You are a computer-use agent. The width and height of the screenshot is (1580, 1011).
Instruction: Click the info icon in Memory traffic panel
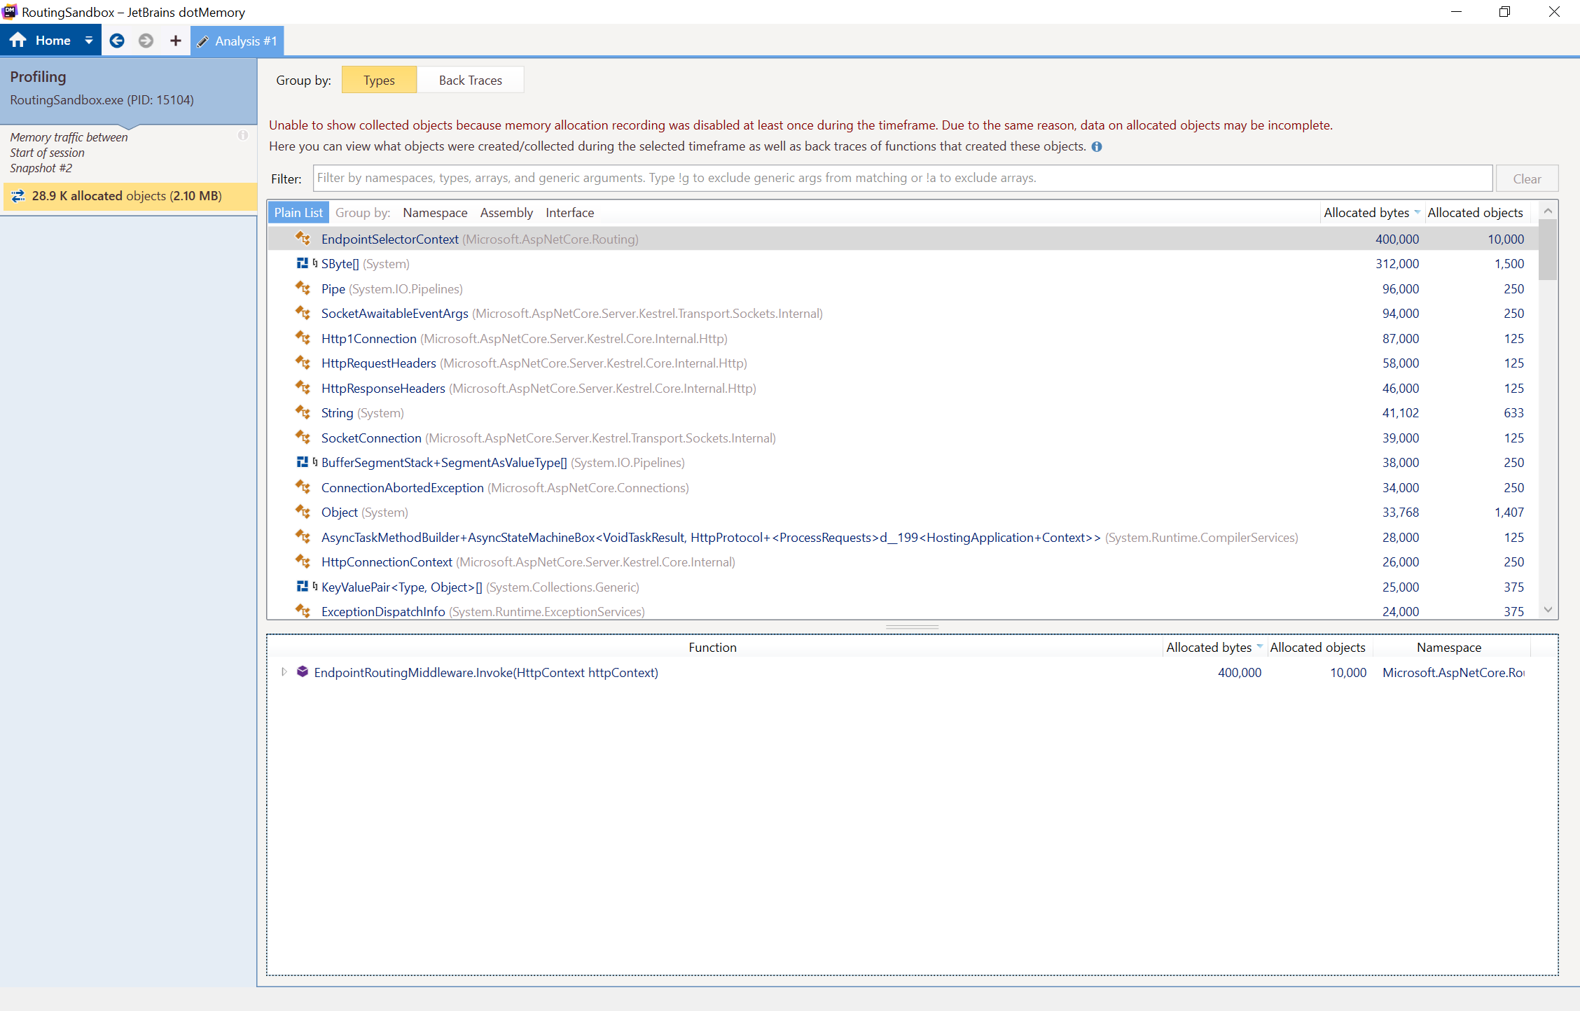(242, 135)
